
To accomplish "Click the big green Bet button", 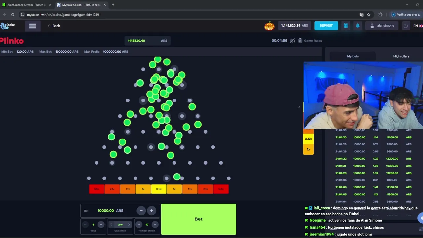I will click(x=198, y=219).
